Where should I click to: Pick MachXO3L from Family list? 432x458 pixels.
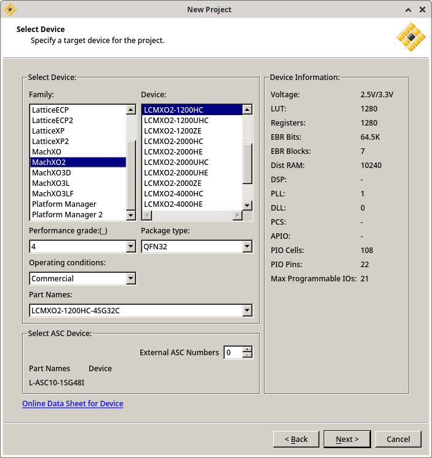[x=78, y=183]
